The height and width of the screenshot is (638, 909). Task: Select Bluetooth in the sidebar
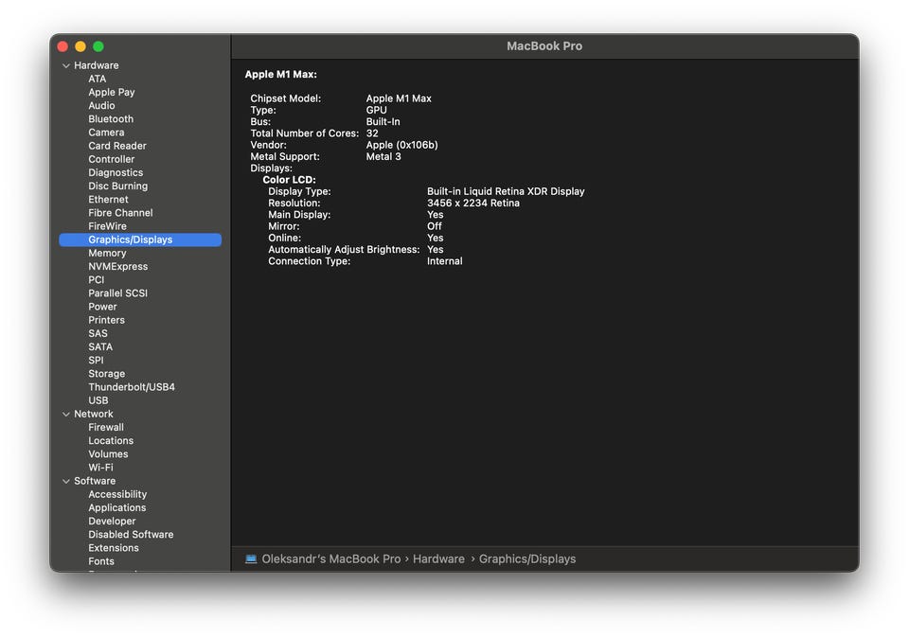tap(111, 118)
